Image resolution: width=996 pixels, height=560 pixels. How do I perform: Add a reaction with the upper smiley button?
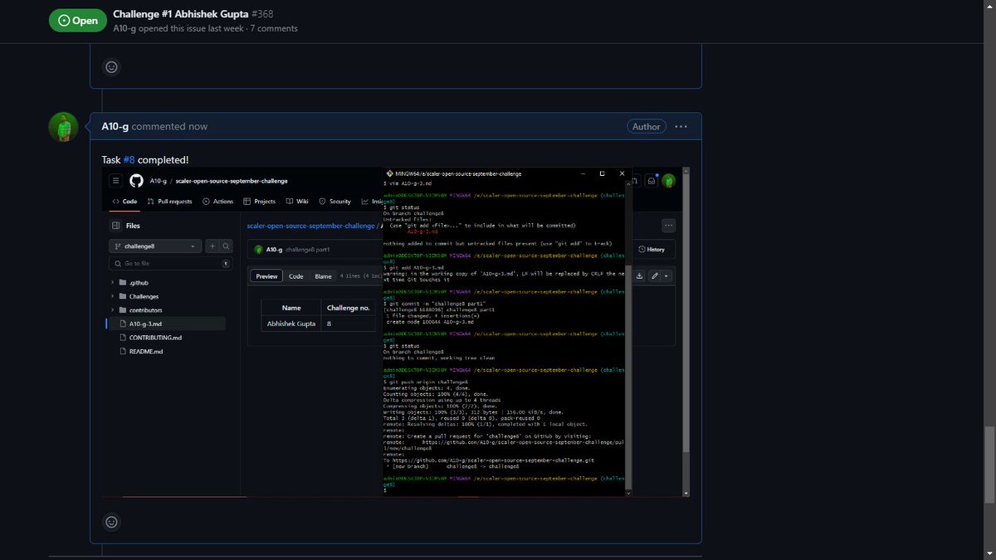pyautogui.click(x=112, y=66)
